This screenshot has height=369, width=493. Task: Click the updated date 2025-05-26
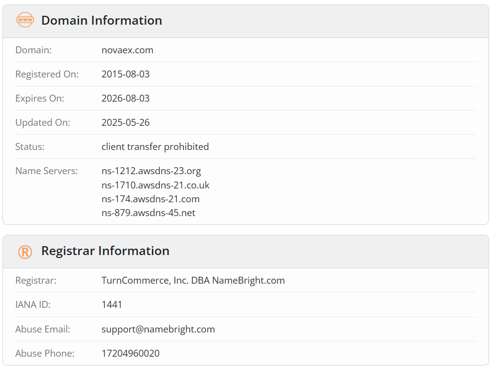(x=125, y=123)
